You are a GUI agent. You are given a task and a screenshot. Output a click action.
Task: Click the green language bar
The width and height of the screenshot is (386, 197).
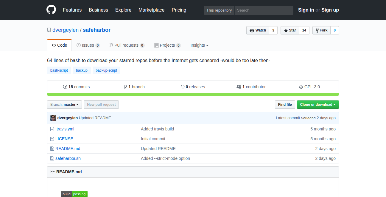point(193,94)
